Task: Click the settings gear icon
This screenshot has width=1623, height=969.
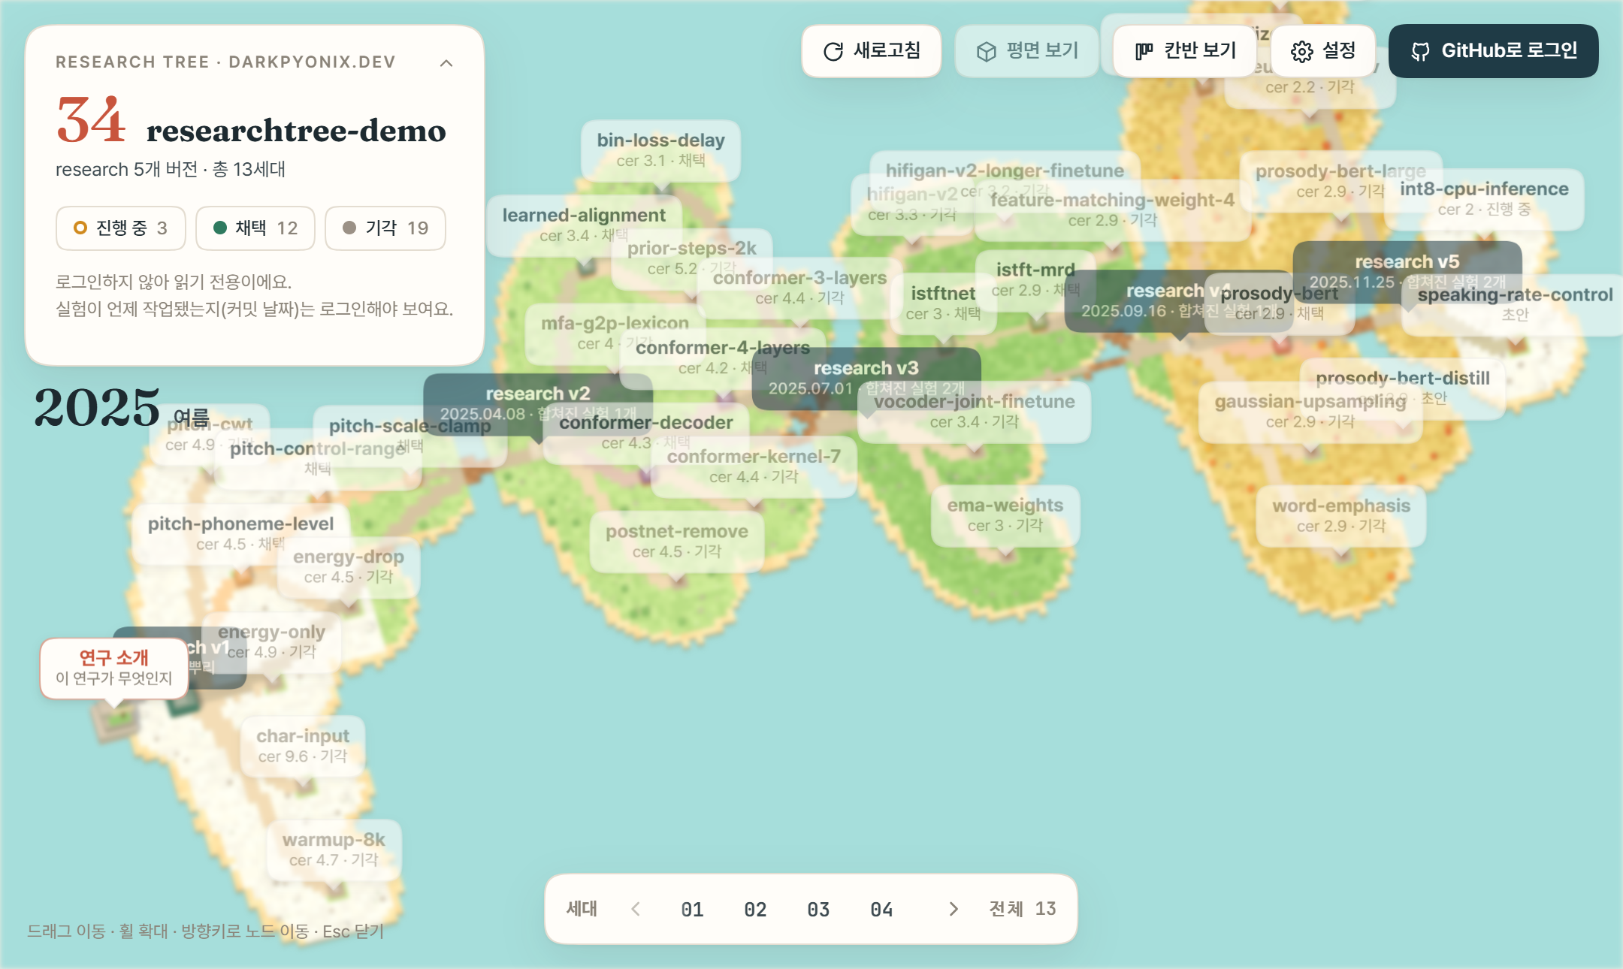Action: point(1301,51)
